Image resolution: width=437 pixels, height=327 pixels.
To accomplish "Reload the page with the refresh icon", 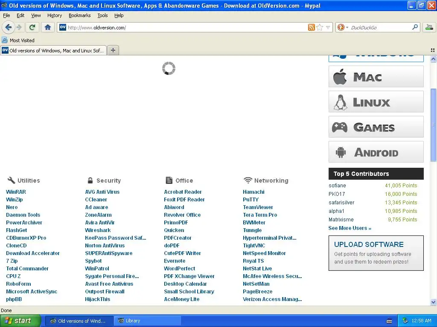I will [x=32, y=27].
